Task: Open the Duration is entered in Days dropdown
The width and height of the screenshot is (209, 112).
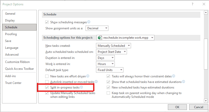Action: coord(105,58)
